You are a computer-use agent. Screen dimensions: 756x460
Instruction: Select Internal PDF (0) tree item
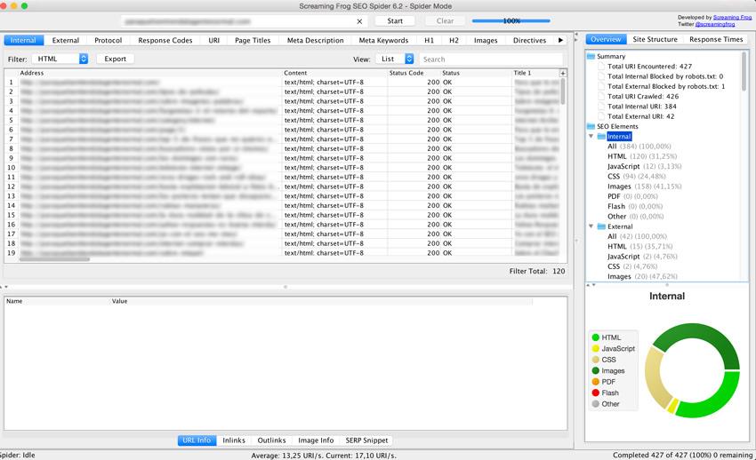tap(632, 196)
